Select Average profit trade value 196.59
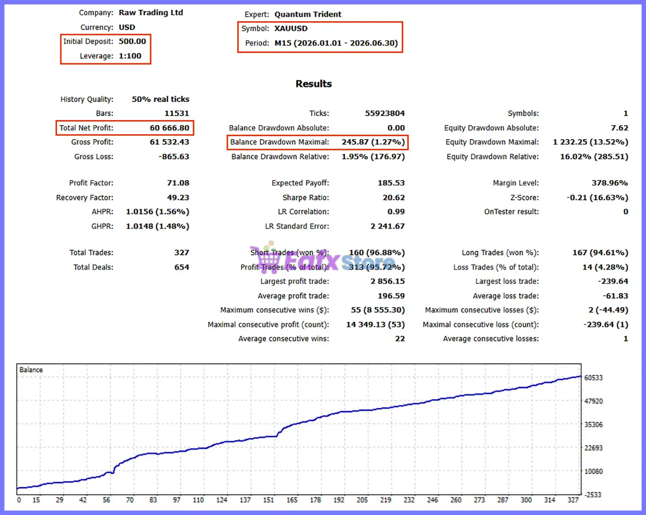 pyautogui.click(x=391, y=296)
